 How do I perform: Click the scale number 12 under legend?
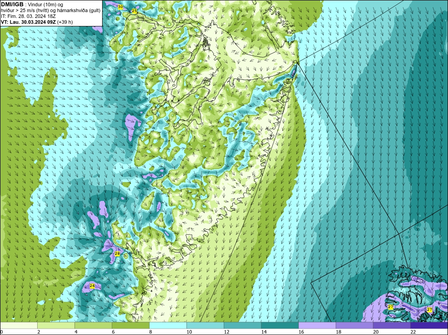pyautogui.click(x=227, y=332)
